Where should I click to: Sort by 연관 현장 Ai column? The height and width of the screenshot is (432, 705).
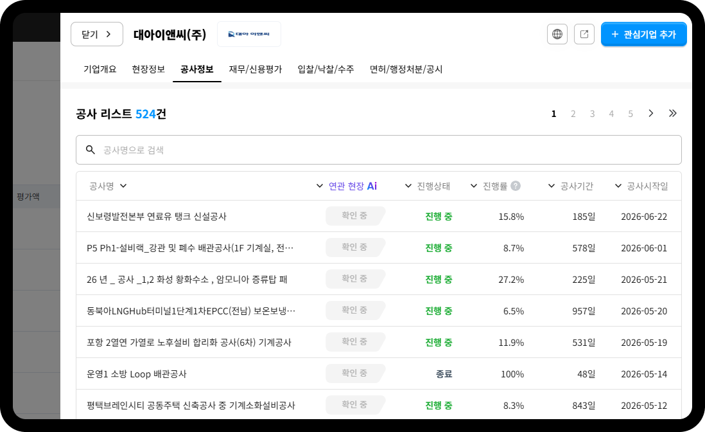tap(347, 186)
